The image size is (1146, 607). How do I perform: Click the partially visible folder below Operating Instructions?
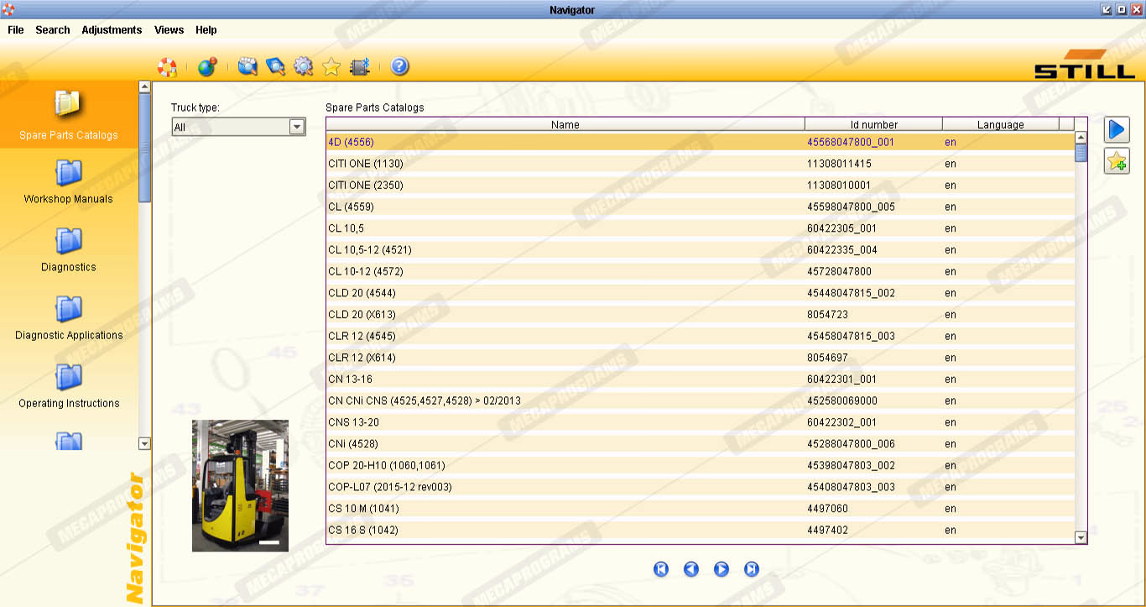tap(69, 440)
